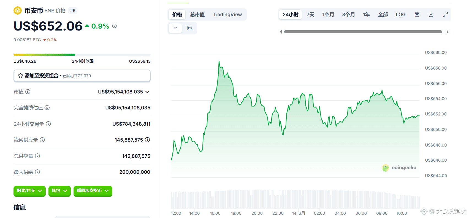This screenshot has height=218, width=469.
Task: Expand market cap dropdown chevron
Action: [147, 92]
